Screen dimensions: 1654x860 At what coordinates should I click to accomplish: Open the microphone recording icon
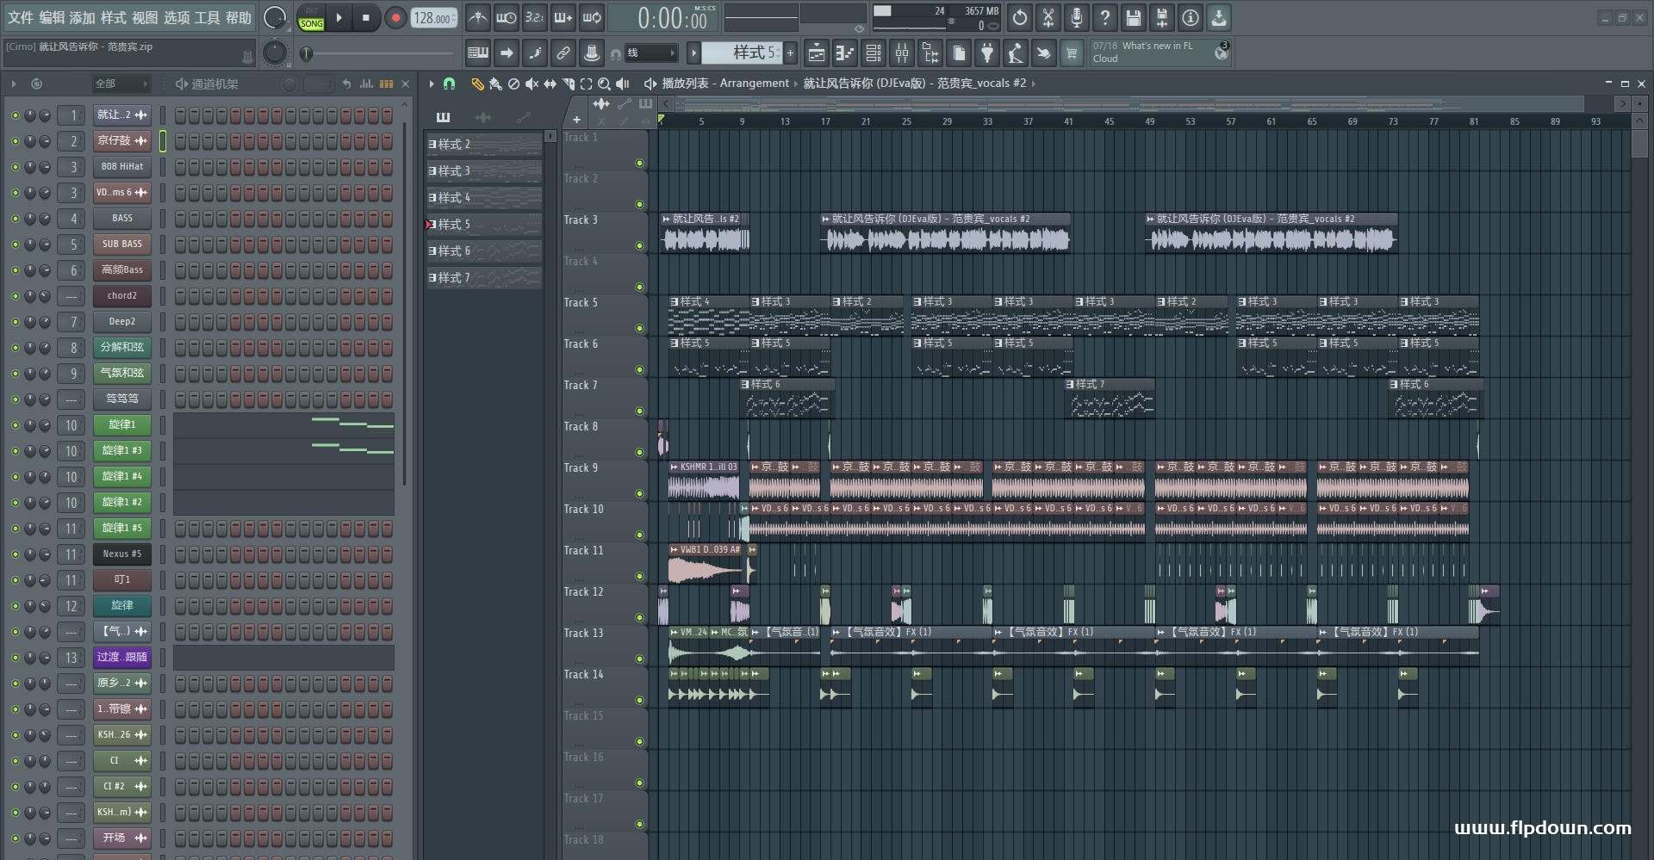pyautogui.click(x=1077, y=17)
